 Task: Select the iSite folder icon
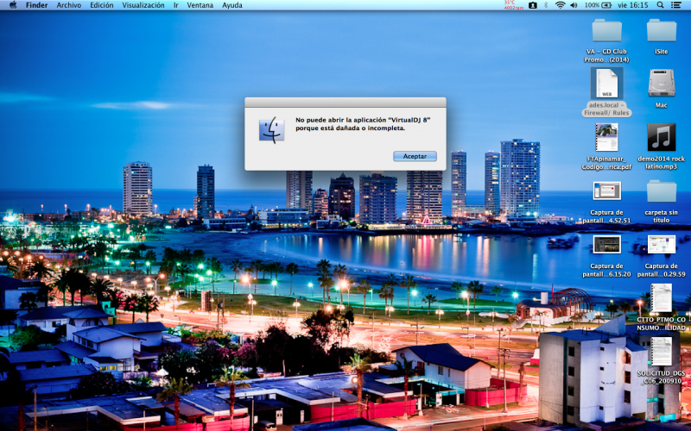(x=662, y=31)
